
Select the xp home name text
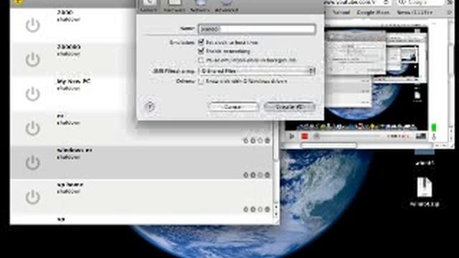pyautogui.click(x=70, y=185)
